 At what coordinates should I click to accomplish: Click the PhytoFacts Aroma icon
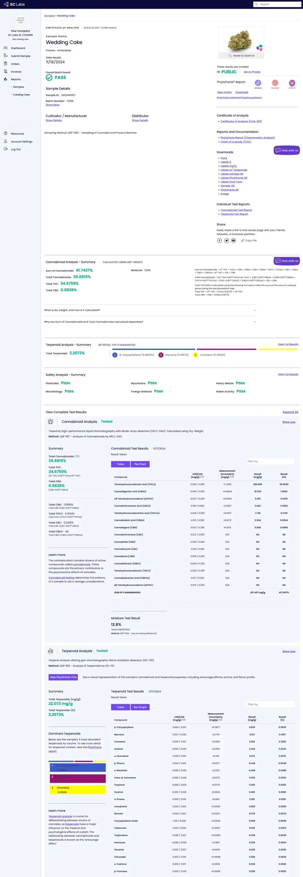(x=258, y=83)
